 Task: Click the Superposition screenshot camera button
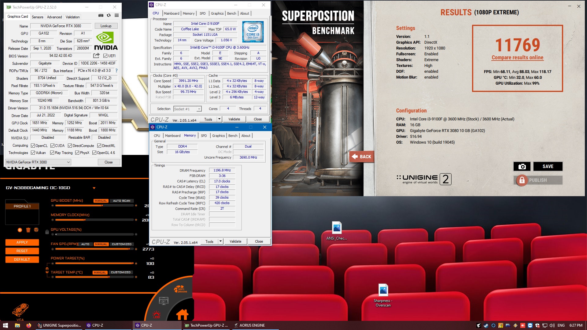522,166
